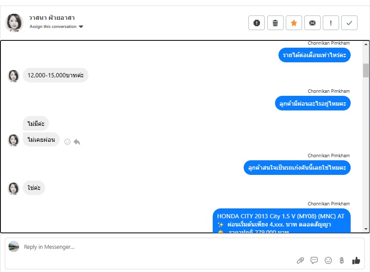Click the dropdown arrow beside Assign this conversation
The image size is (370, 272).
coord(81,27)
